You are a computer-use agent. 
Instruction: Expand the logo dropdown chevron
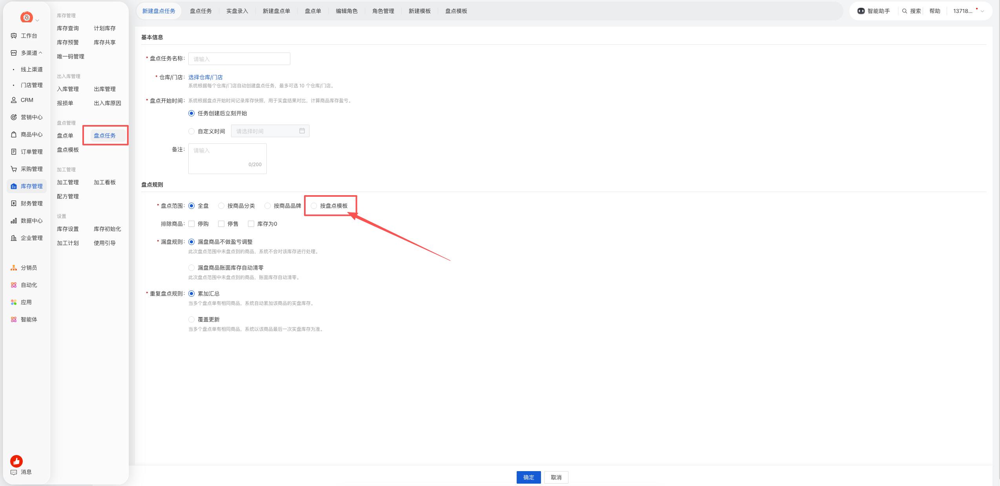click(x=37, y=20)
